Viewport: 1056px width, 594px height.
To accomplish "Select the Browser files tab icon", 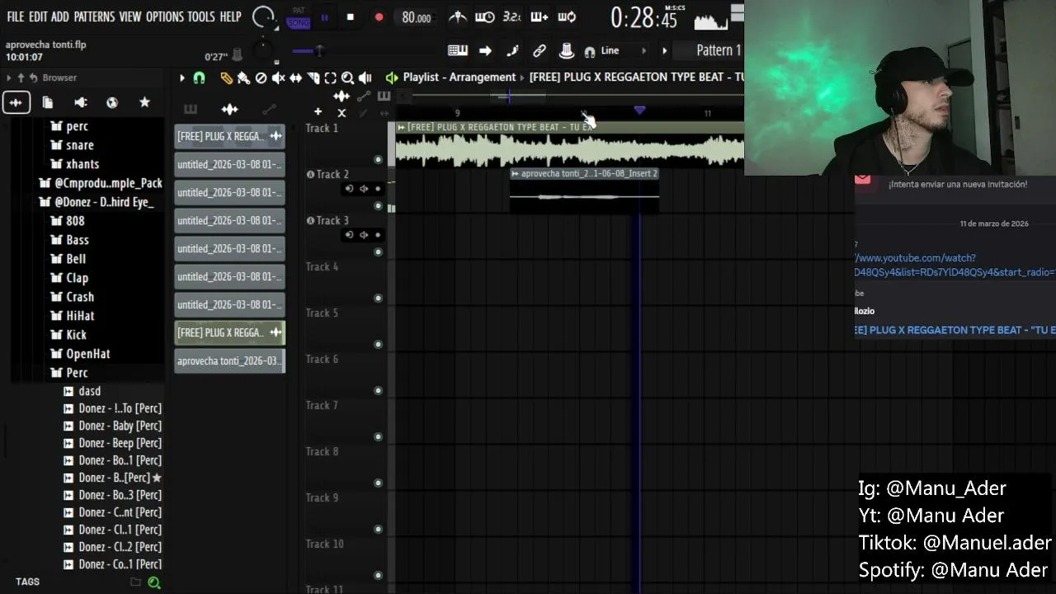I will point(48,102).
